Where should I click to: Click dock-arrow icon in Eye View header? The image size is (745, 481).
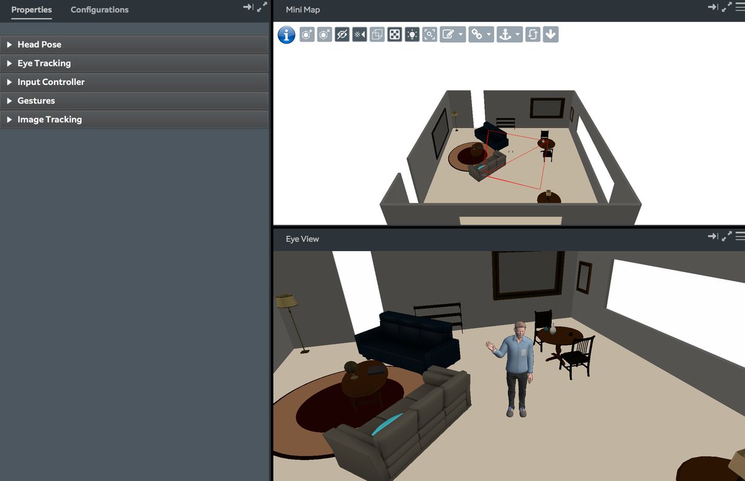click(713, 236)
